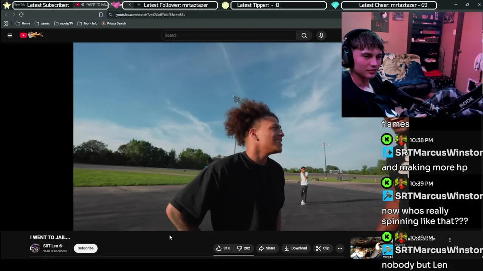The height and width of the screenshot is (271, 483).
Task: Open options menu on recommended video
Action: point(450,240)
